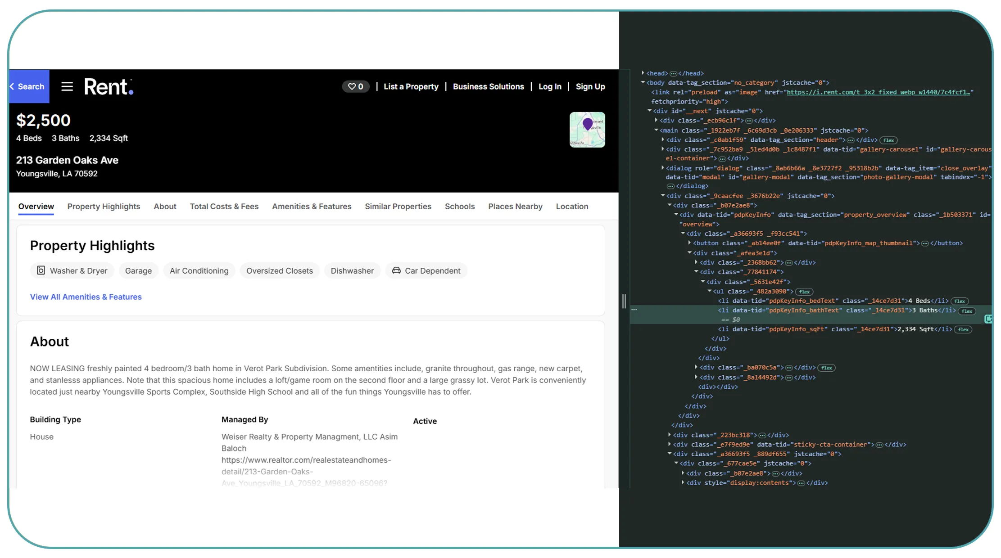Open the hamburger menu icon
The image size is (1001, 558).
67,86
